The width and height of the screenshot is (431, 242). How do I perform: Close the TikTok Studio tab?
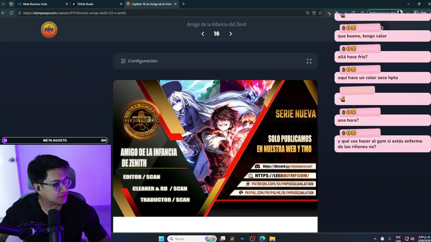tap(121, 4)
